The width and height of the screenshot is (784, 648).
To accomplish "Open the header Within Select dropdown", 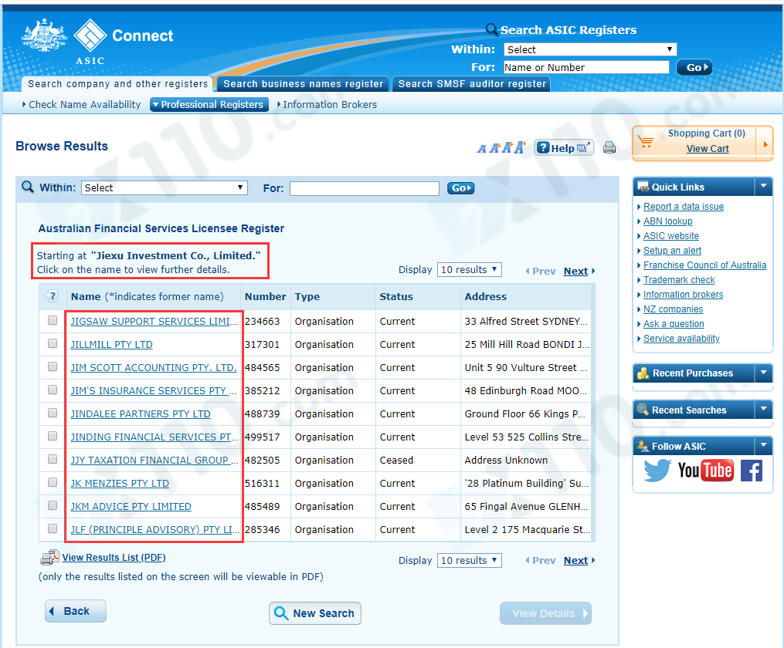I will click(590, 49).
